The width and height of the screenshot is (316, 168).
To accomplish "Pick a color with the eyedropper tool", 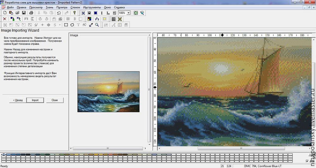I will (91, 25).
